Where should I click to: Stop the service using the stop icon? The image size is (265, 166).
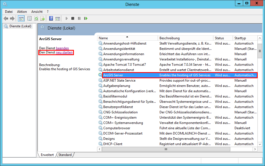tap(73, 18)
